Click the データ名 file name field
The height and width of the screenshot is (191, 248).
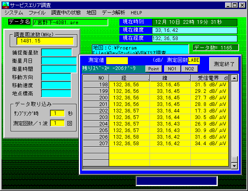[x=70, y=22]
